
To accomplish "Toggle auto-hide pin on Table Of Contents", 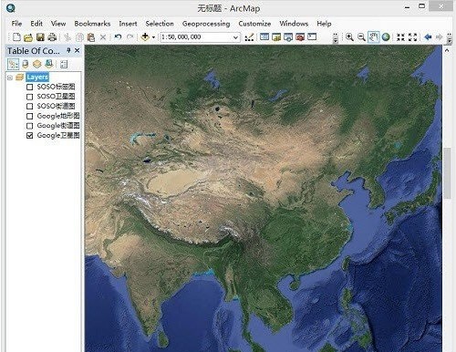I will pos(68,50).
